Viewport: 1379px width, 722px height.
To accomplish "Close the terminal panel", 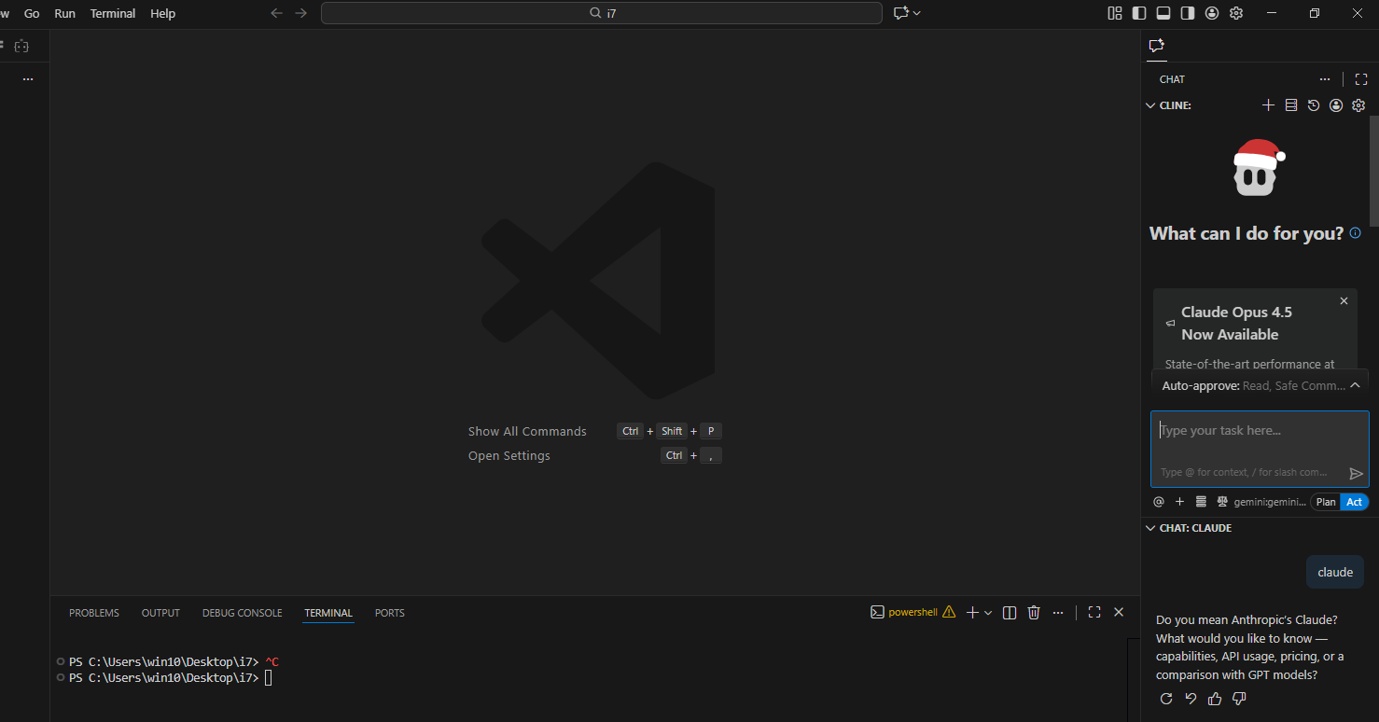I will (x=1119, y=613).
